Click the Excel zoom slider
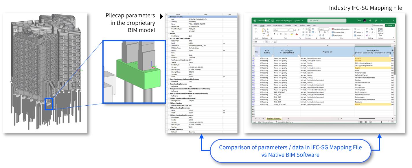Image resolution: width=412 pixels, height=168 pixels. click(x=382, y=122)
